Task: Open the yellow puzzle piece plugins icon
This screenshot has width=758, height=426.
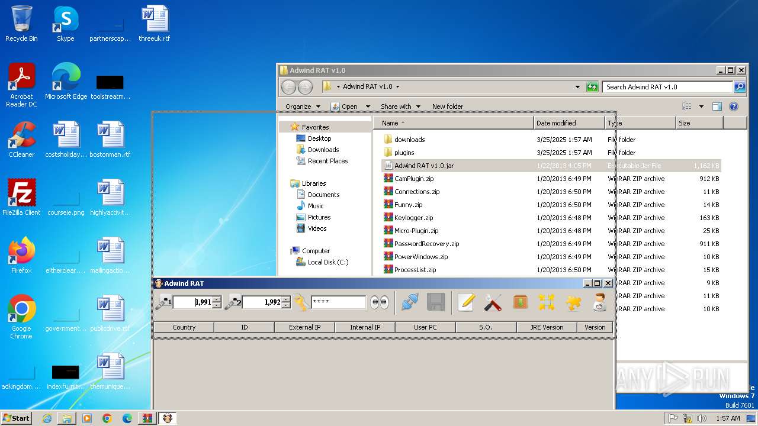Action: click(x=573, y=302)
